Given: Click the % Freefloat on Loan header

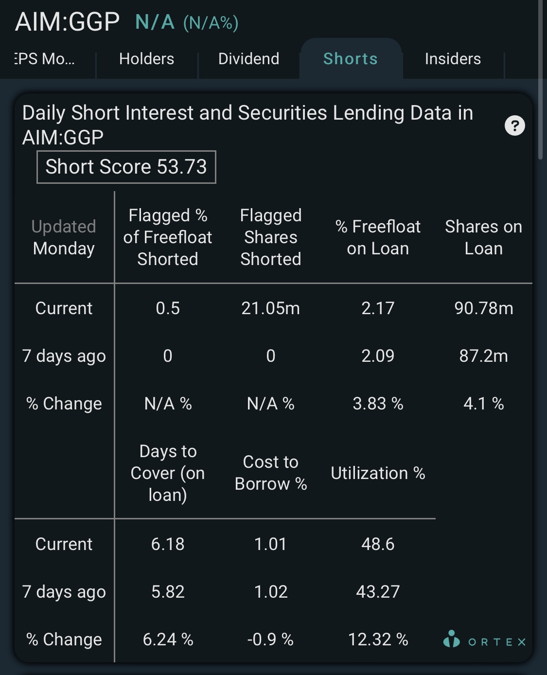Looking at the screenshot, I should (378, 237).
